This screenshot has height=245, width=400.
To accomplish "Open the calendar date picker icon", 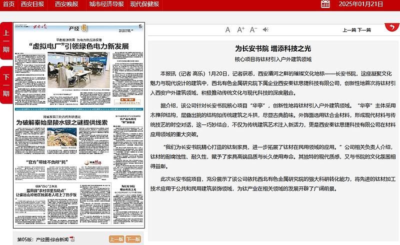I will (325, 4).
